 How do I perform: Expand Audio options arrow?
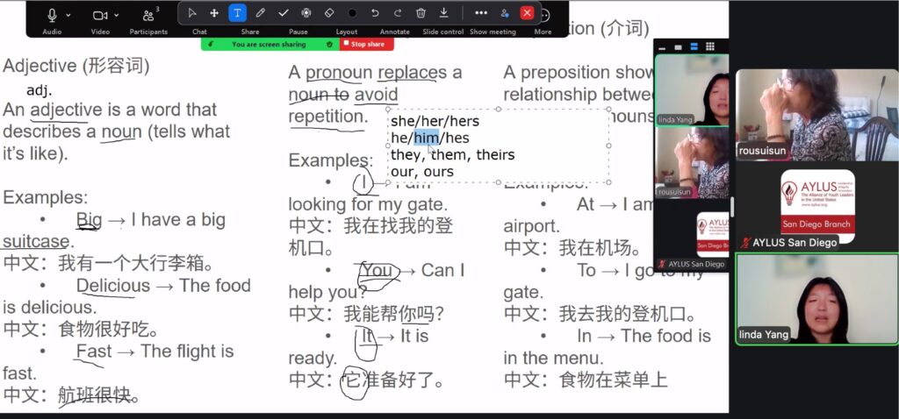coord(68,15)
